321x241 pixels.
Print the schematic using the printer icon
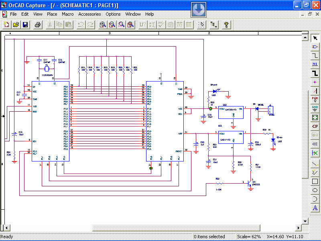point(37,25)
